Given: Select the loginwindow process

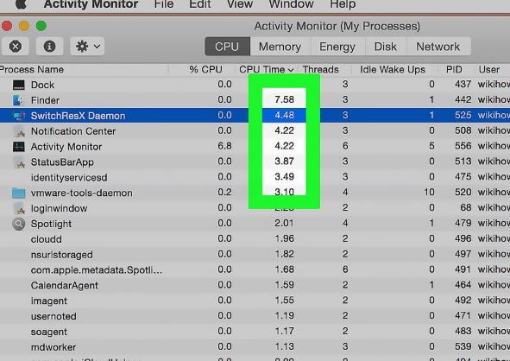Looking at the screenshot, I should [255, 208].
